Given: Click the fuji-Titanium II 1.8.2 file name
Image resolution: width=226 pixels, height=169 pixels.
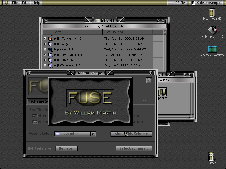Looking at the screenshot, I should (69, 60).
